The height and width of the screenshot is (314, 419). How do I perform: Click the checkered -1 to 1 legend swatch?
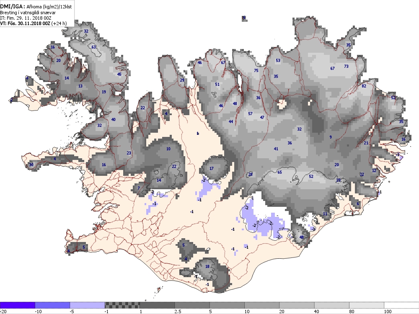(122, 305)
